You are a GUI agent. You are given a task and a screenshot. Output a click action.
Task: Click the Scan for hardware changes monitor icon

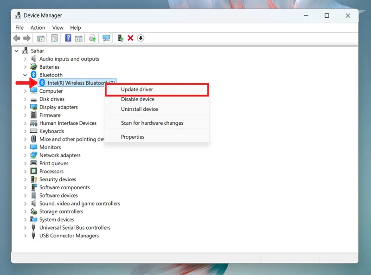point(106,38)
